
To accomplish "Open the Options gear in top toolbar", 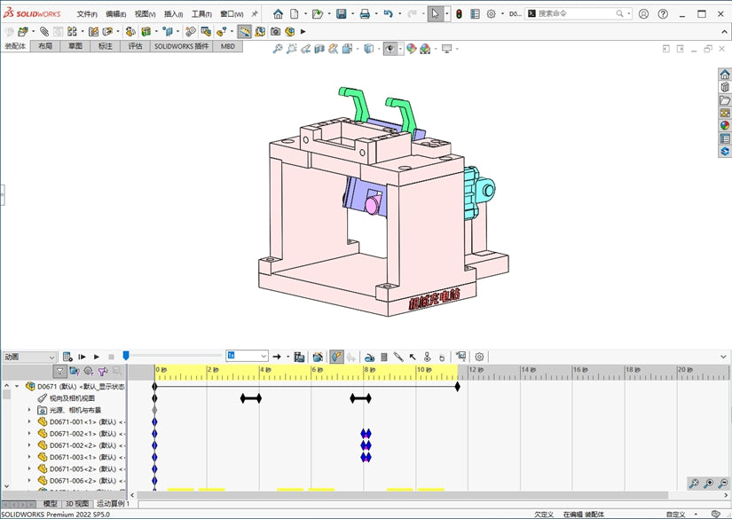I will tap(492, 14).
